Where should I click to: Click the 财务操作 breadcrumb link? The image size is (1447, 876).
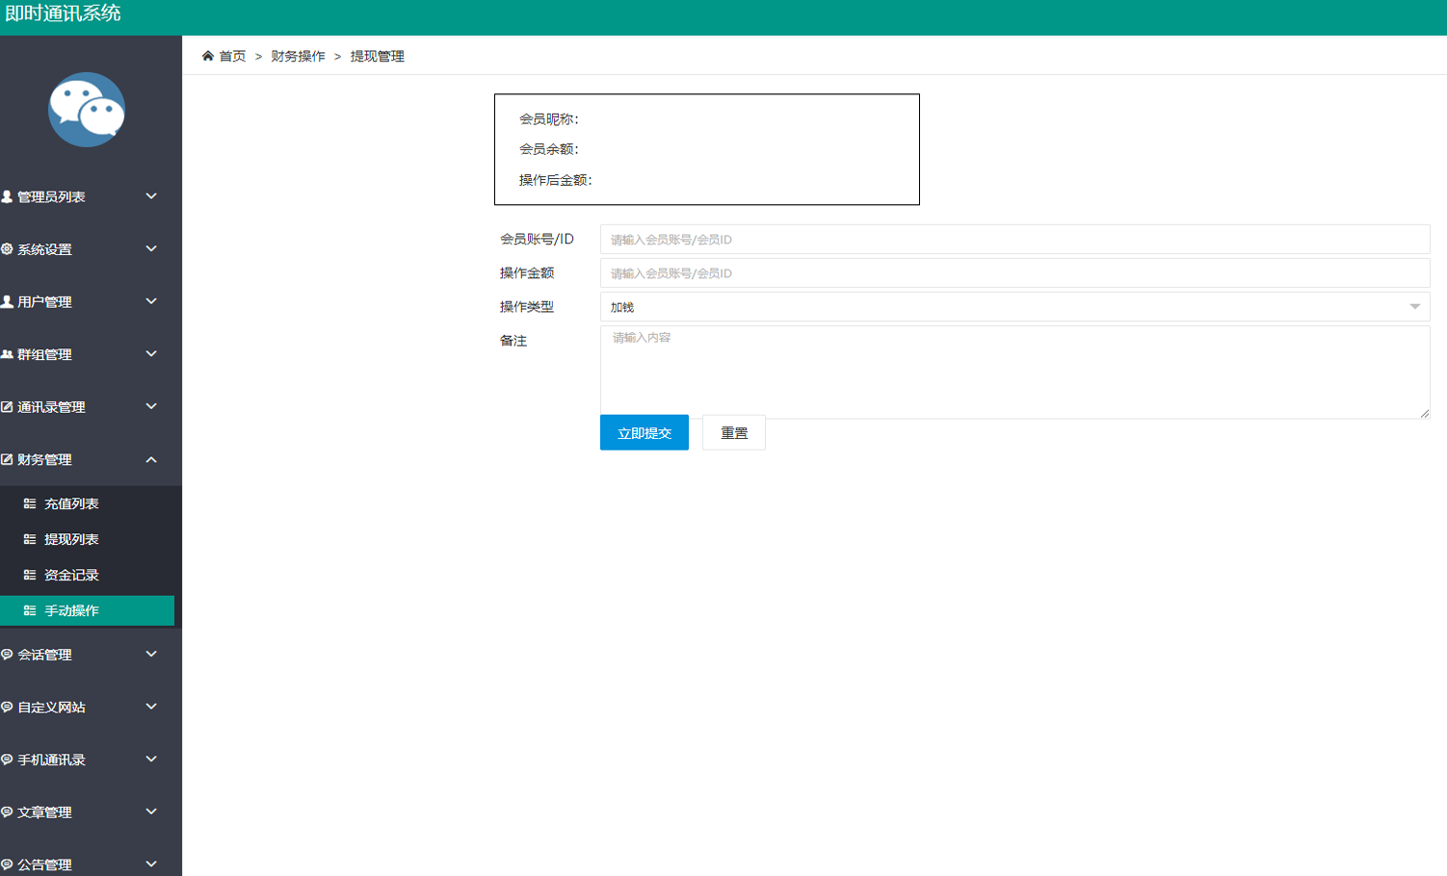point(298,56)
